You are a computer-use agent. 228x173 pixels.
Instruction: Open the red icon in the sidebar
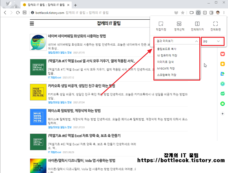coord(223,54)
